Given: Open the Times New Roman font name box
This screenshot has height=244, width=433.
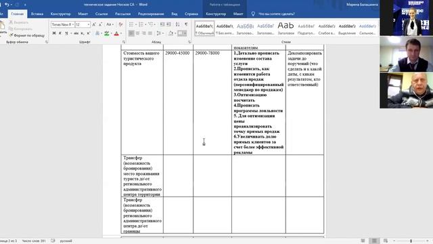Looking at the screenshot, I should pyautogui.click(x=63, y=24).
